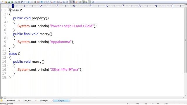This screenshot has width=187, height=105.
Task: Open the Font settings icon
Action: click(x=61, y=2)
